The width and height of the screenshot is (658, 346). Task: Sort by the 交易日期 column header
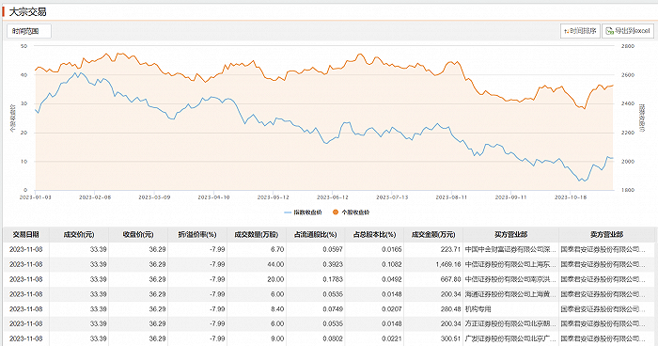click(x=26, y=235)
